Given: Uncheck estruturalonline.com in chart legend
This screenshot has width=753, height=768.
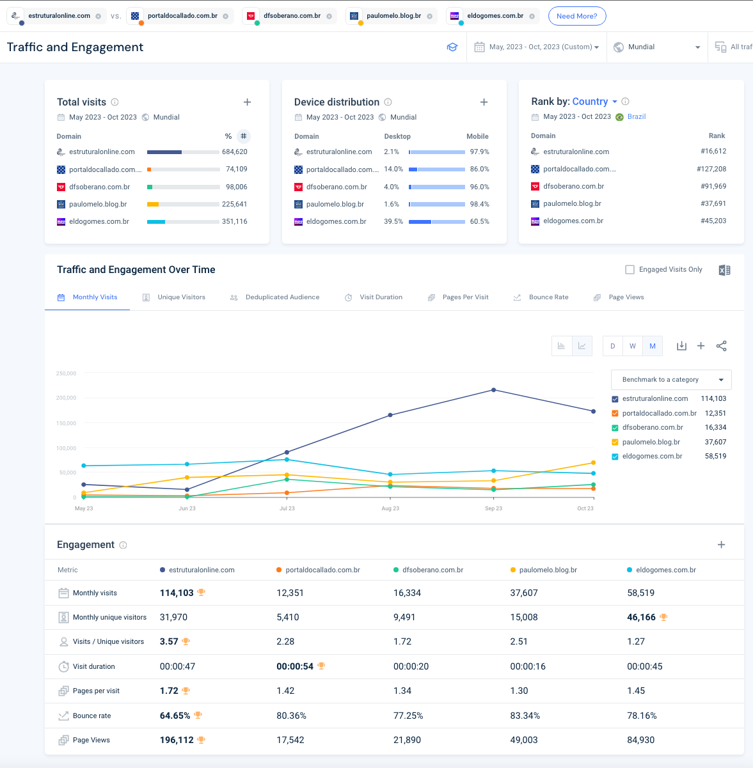Looking at the screenshot, I should (615, 399).
